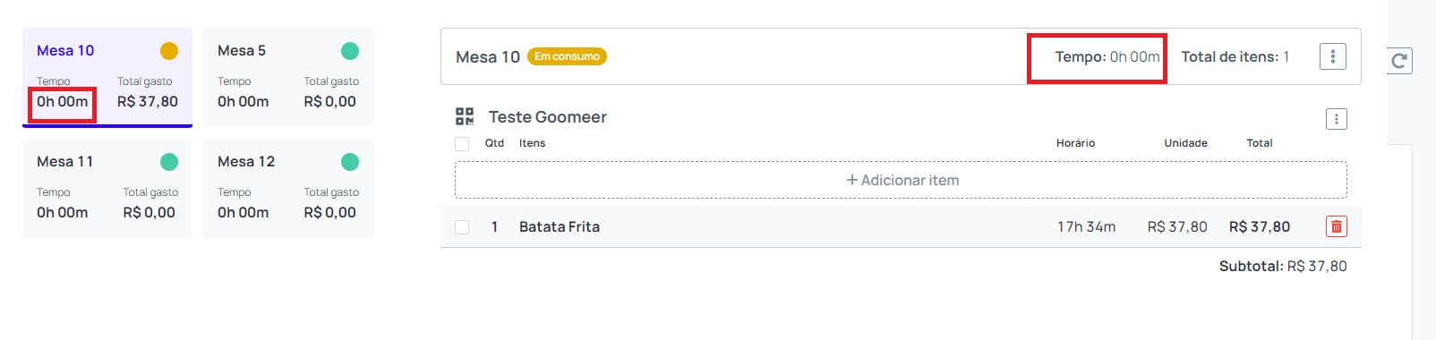
Task: Click the Horário column header
Action: tap(1075, 143)
